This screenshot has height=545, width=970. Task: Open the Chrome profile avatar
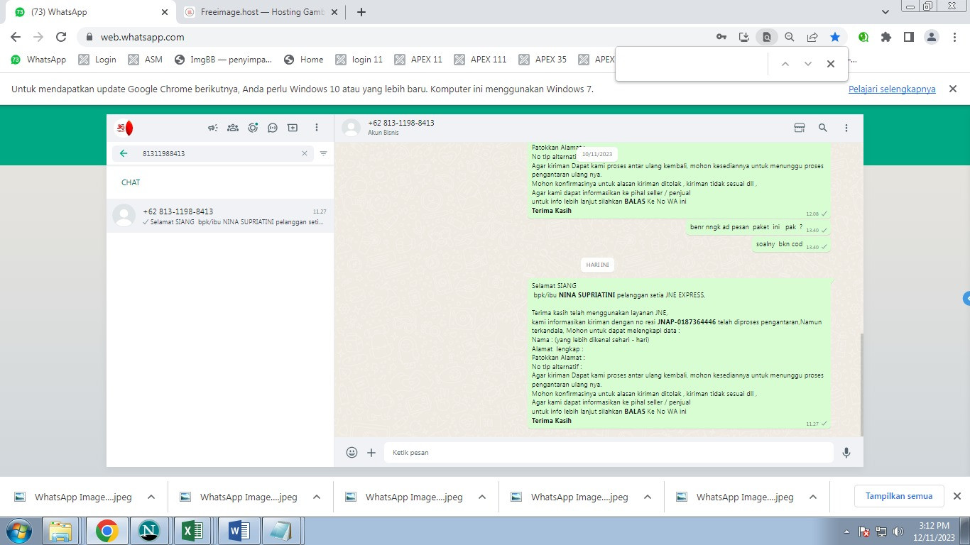tap(932, 37)
